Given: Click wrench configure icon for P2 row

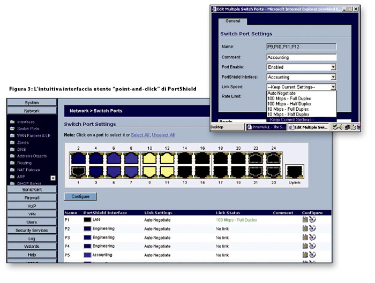Looking at the screenshot, I should coord(312,228).
